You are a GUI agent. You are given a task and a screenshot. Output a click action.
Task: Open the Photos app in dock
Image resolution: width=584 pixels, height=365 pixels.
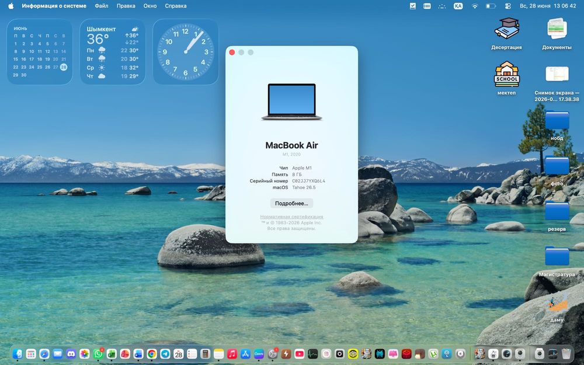(x=85, y=353)
